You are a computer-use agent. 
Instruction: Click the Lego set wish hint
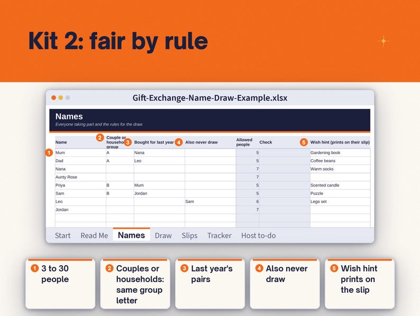pyautogui.click(x=340, y=201)
